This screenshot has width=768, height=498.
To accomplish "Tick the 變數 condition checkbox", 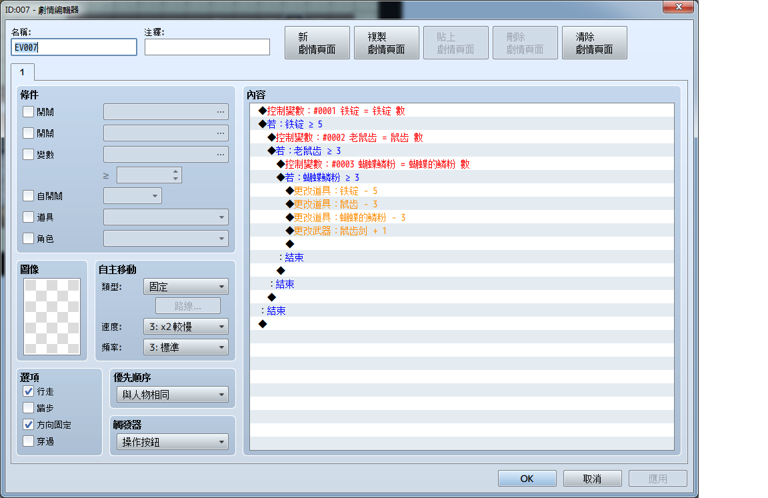I will [x=29, y=155].
